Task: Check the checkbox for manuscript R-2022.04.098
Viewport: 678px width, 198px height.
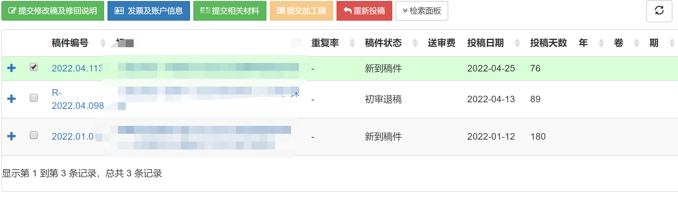Action: pyautogui.click(x=34, y=98)
